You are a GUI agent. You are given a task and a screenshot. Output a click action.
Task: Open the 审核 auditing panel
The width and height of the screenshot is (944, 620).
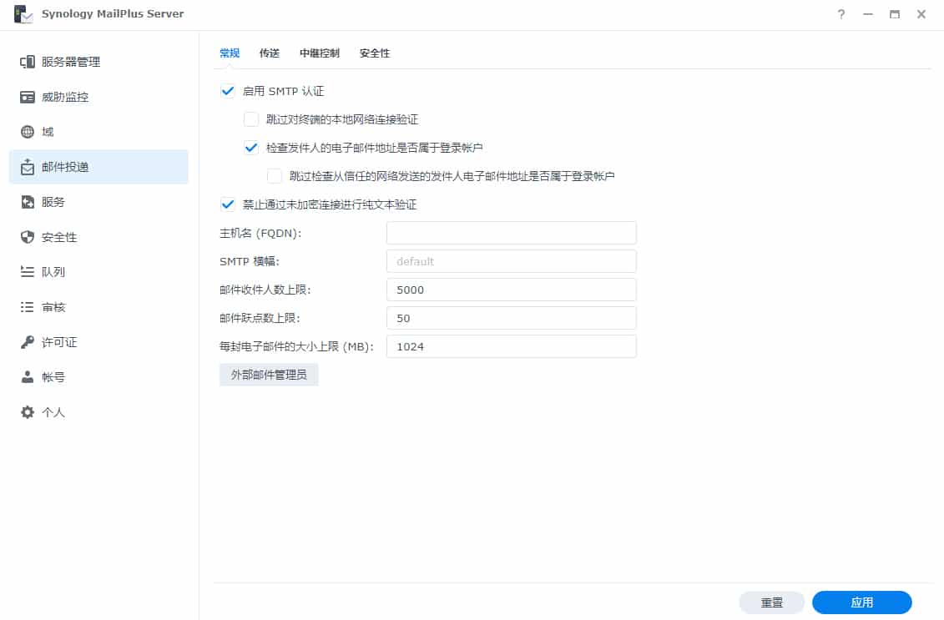click(56, 306)
